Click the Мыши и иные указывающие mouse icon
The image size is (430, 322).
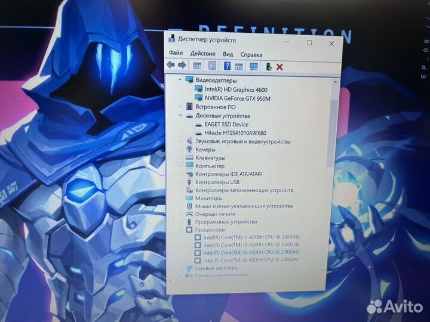189,206
